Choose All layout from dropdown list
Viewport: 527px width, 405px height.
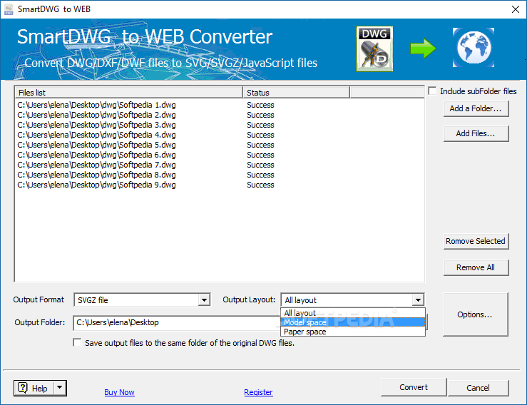point(353,313)
